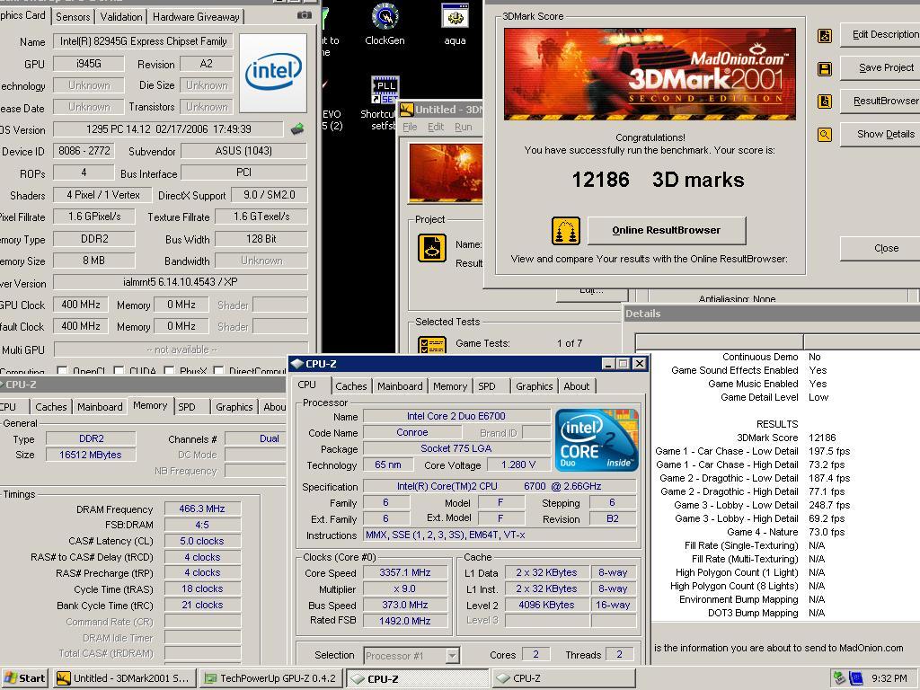Click the Device ID field 8086 - 2772
Screen dimensions: 920x690
pos(84,151)
